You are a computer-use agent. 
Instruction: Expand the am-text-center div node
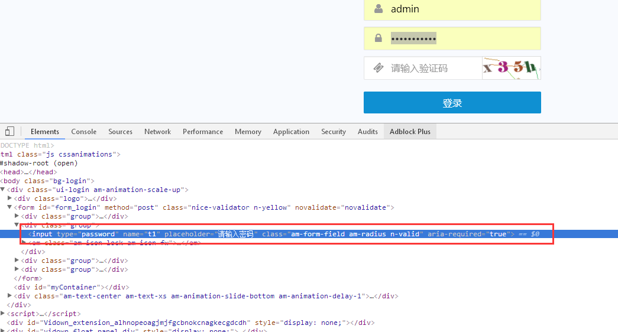(x=10, y=295)
